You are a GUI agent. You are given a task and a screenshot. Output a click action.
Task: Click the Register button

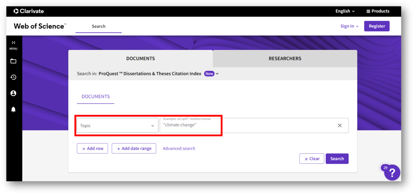(x=377, y=26)
